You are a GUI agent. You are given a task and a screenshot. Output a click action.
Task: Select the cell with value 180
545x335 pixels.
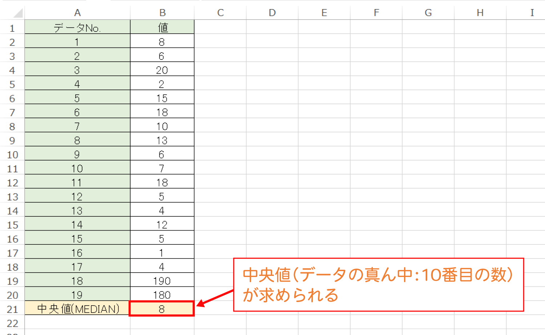(x=162, y=294)
